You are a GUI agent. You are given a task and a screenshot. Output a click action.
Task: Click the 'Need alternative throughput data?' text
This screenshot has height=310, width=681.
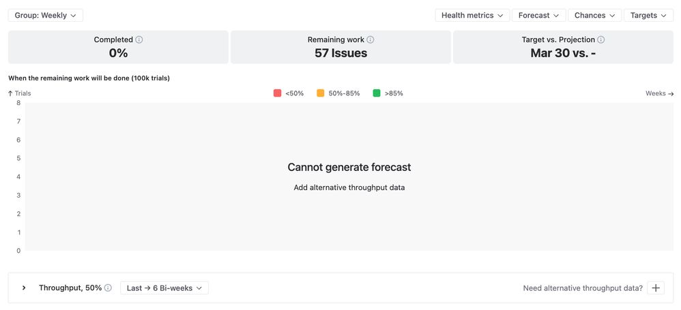pos(583,288)
